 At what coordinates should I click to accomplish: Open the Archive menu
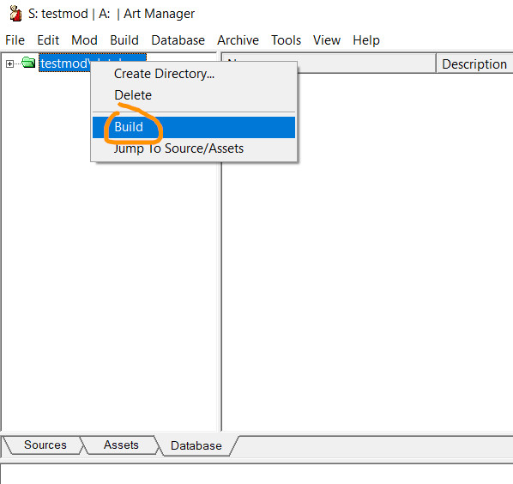click(238, 40)
